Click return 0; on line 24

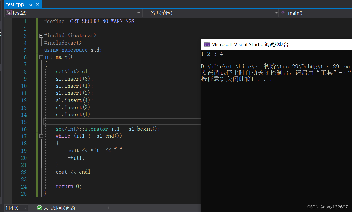[69, 186]
